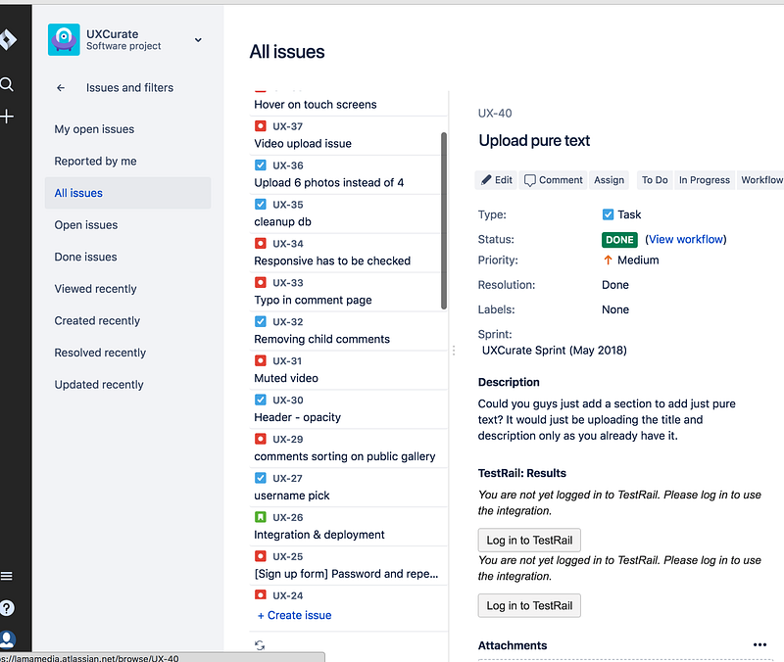Click the Comment button
Screen dimensions: 784x662
click(x=553, y=180)
